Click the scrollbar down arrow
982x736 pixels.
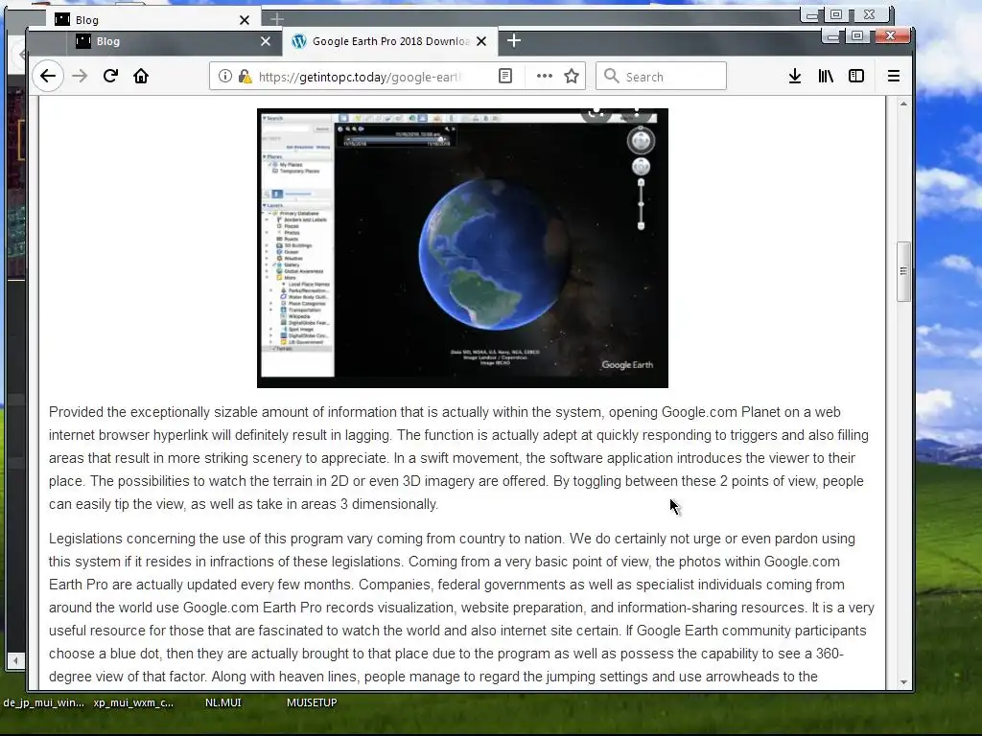point(903,682)
